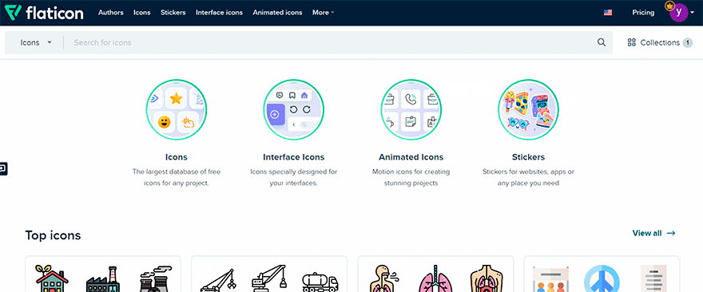Click 'Icons specially designed for' text
Viewport: 703px width, 292px height.
click(294, 172)
